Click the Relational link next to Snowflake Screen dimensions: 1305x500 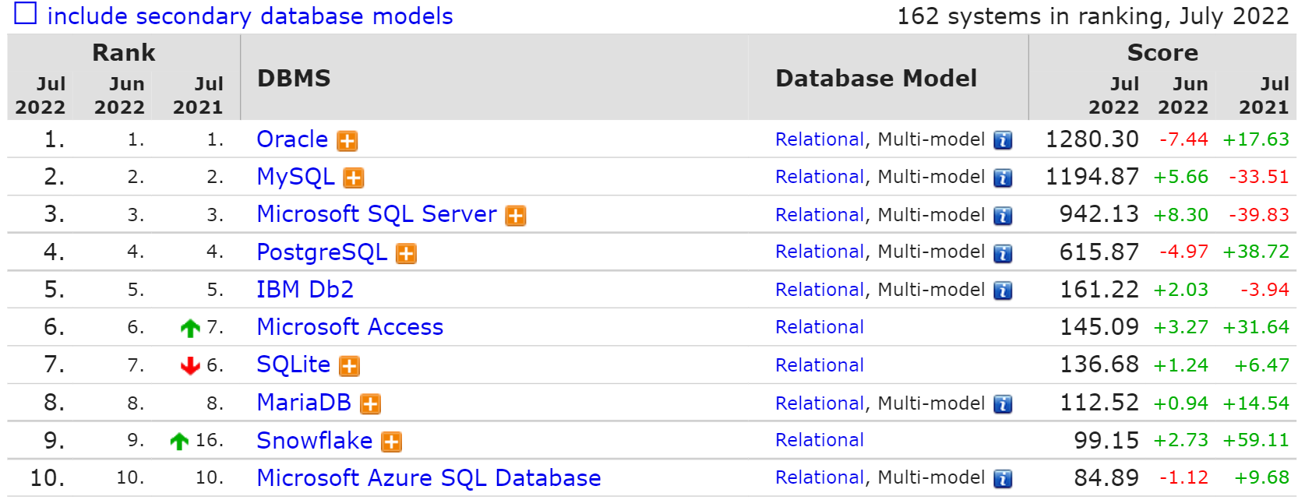click(819, 440)
